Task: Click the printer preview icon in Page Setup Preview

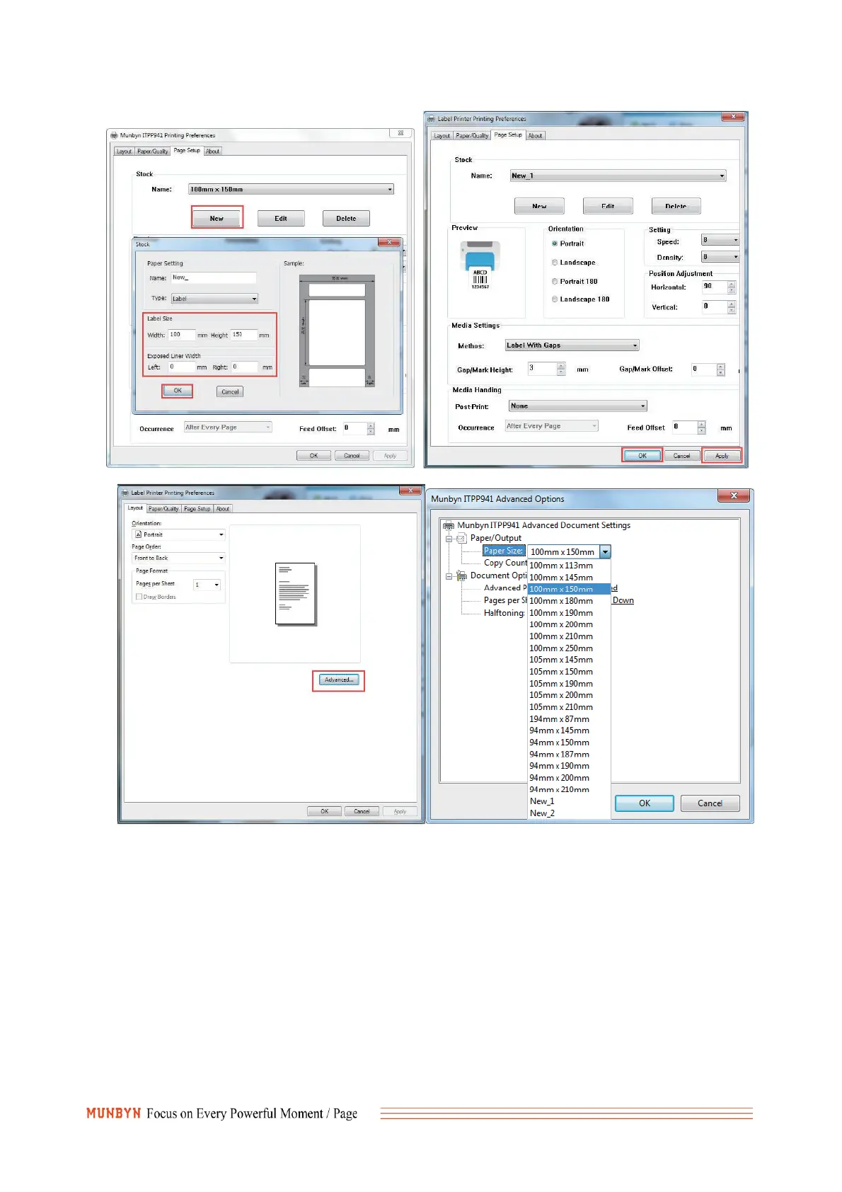Action: point(480,265)
